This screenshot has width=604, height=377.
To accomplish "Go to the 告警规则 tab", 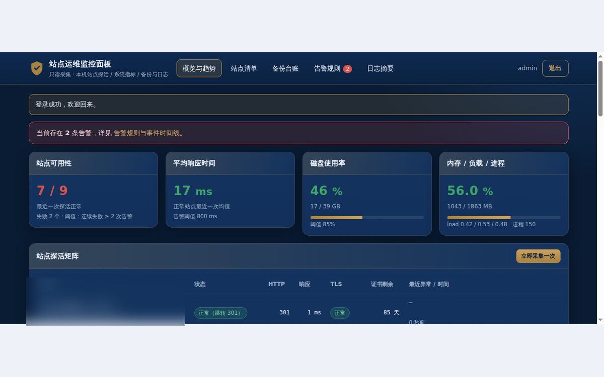I will (x=333, y=68).
